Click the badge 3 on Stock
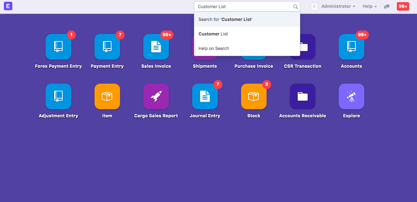 [x=267, y=85]
